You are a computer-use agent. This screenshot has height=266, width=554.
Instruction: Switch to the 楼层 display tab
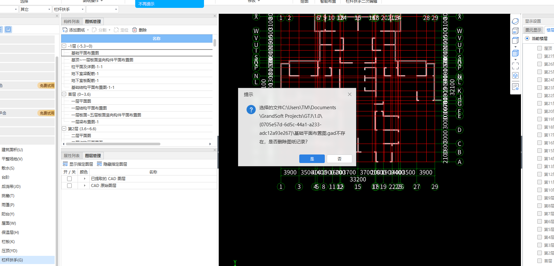(x=550, y=30)
